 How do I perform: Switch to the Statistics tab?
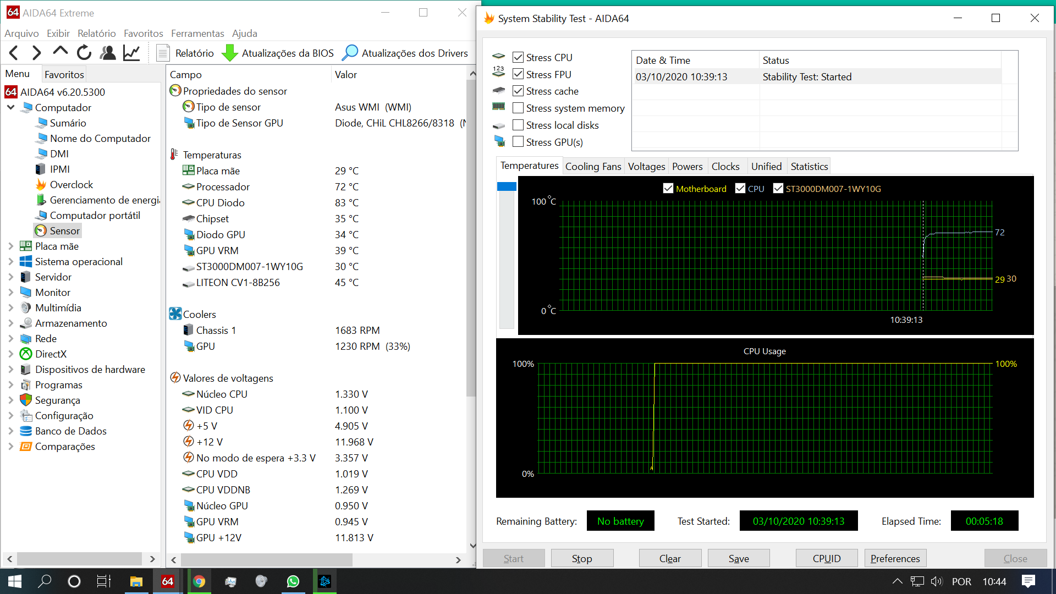tap(809, 166)
